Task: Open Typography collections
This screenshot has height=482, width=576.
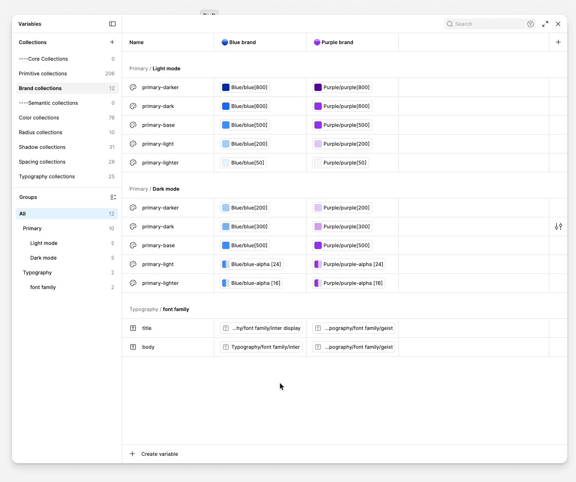Action: click(x=67, y=176)
